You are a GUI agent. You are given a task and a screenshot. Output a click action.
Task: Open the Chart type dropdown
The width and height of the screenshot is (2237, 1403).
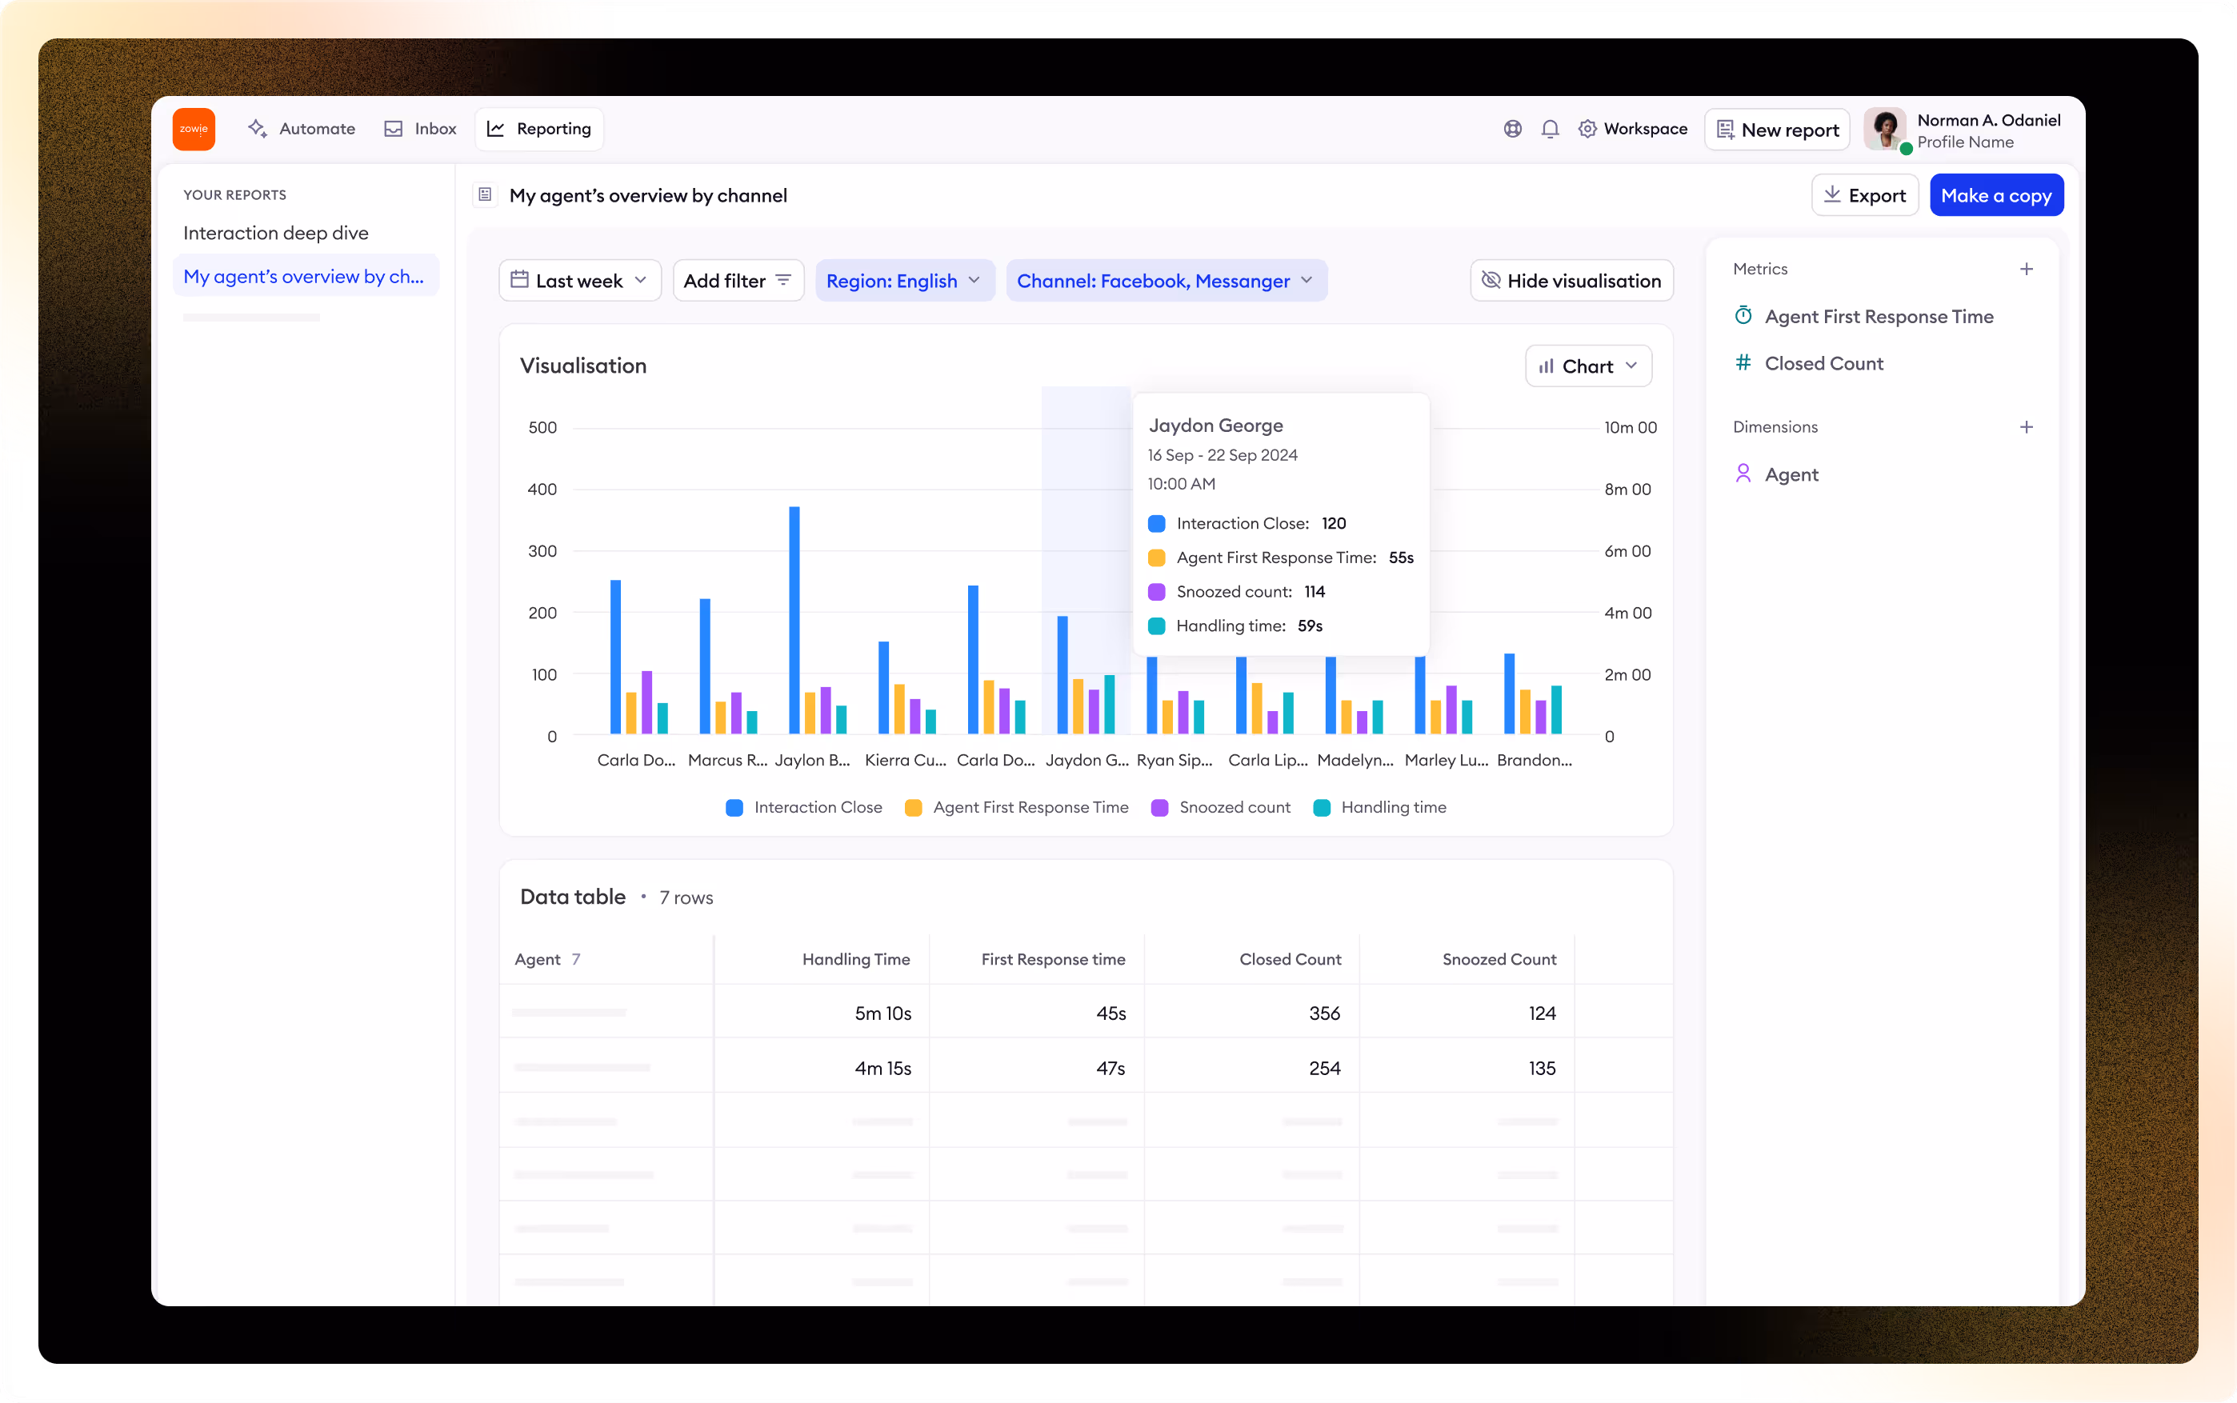coord(1587,366)
